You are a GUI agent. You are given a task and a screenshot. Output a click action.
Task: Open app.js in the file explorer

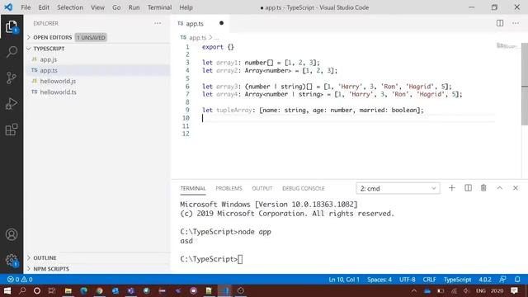click(48, 59)
